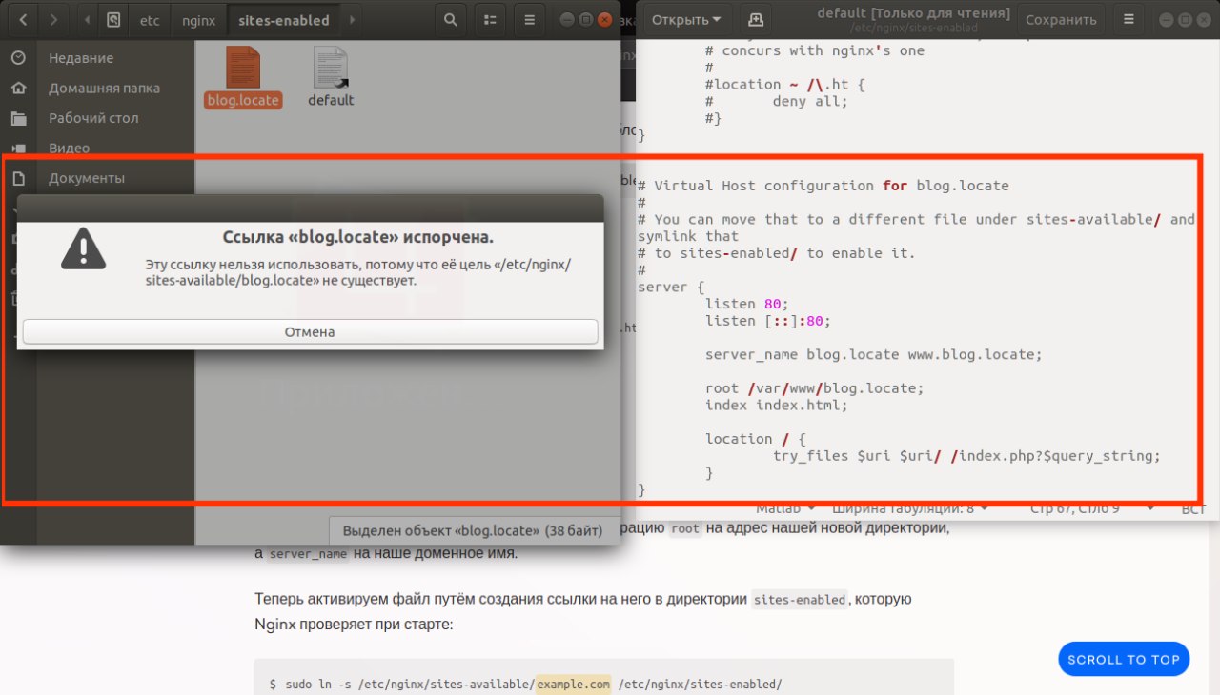Click the 'server_name' inline code in web page

click(309, 553)
